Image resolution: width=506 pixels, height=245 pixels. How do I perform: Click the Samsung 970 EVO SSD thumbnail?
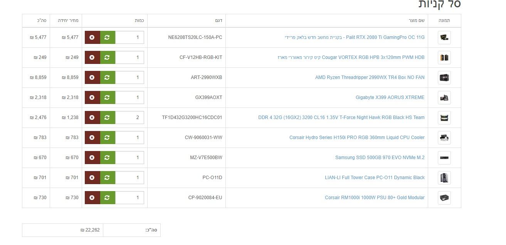click(x=444, y=158)
